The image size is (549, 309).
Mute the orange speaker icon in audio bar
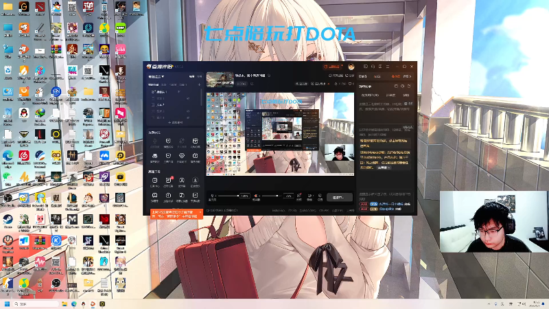tap(256, 196)
